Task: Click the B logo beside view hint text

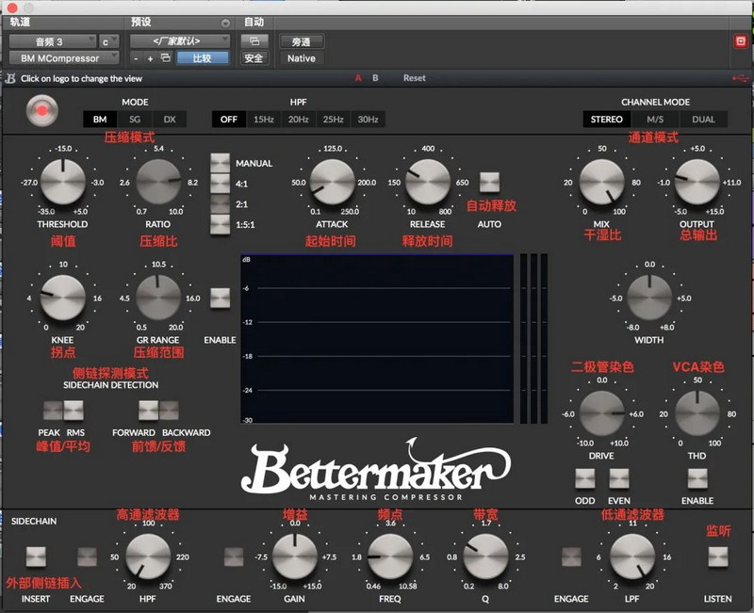Action: click(x=10, y=78)
